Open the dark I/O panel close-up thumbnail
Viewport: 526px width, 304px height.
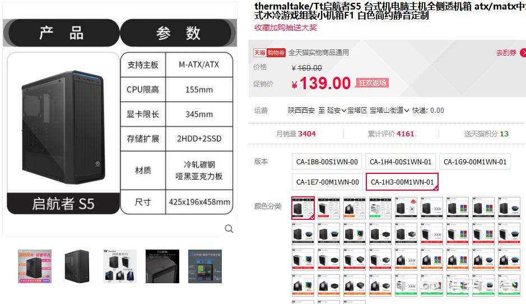[x=162, y=266]
